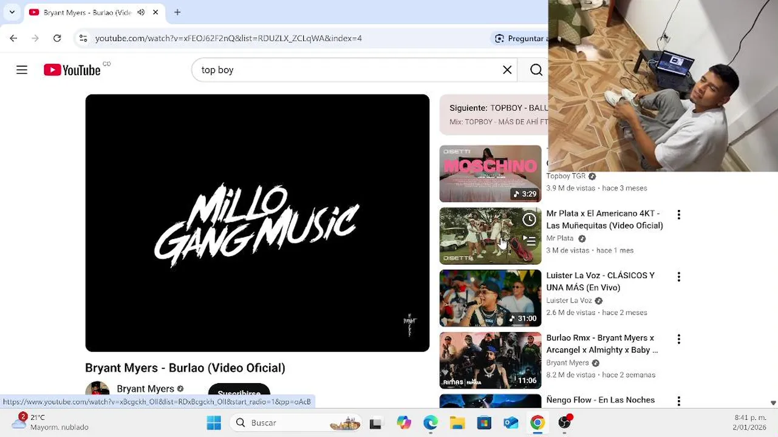Open the Burlao Rmx - Bryant Myers title

tap(602, 344)
